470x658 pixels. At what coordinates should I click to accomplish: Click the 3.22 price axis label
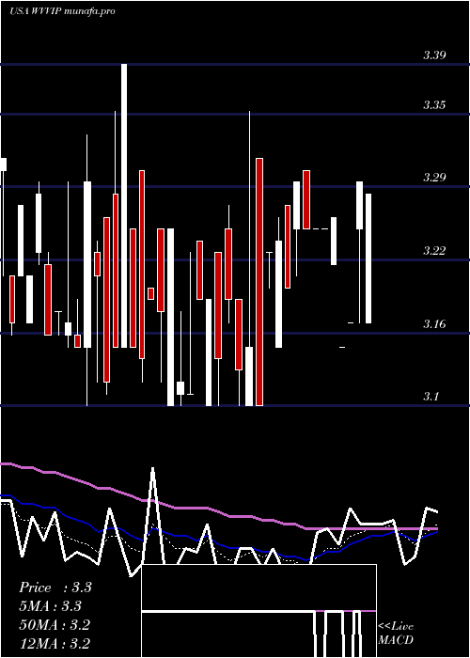point(434,251)
